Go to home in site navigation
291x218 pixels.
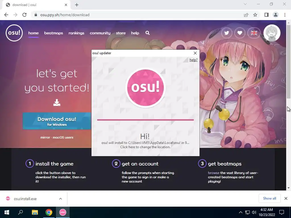click(34, 33)
